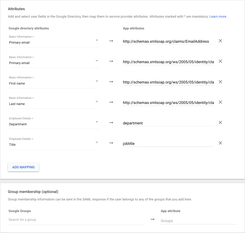Delete the Last name attribute mapping
245x233 pixels.
pos(220,102)
